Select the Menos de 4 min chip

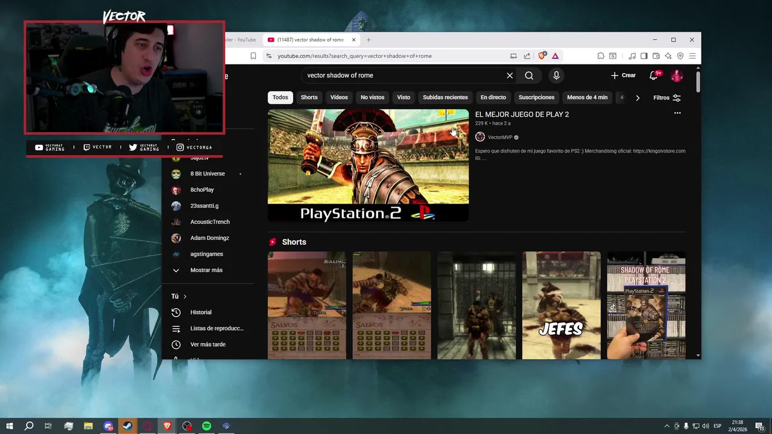click(x=587, y=97)
